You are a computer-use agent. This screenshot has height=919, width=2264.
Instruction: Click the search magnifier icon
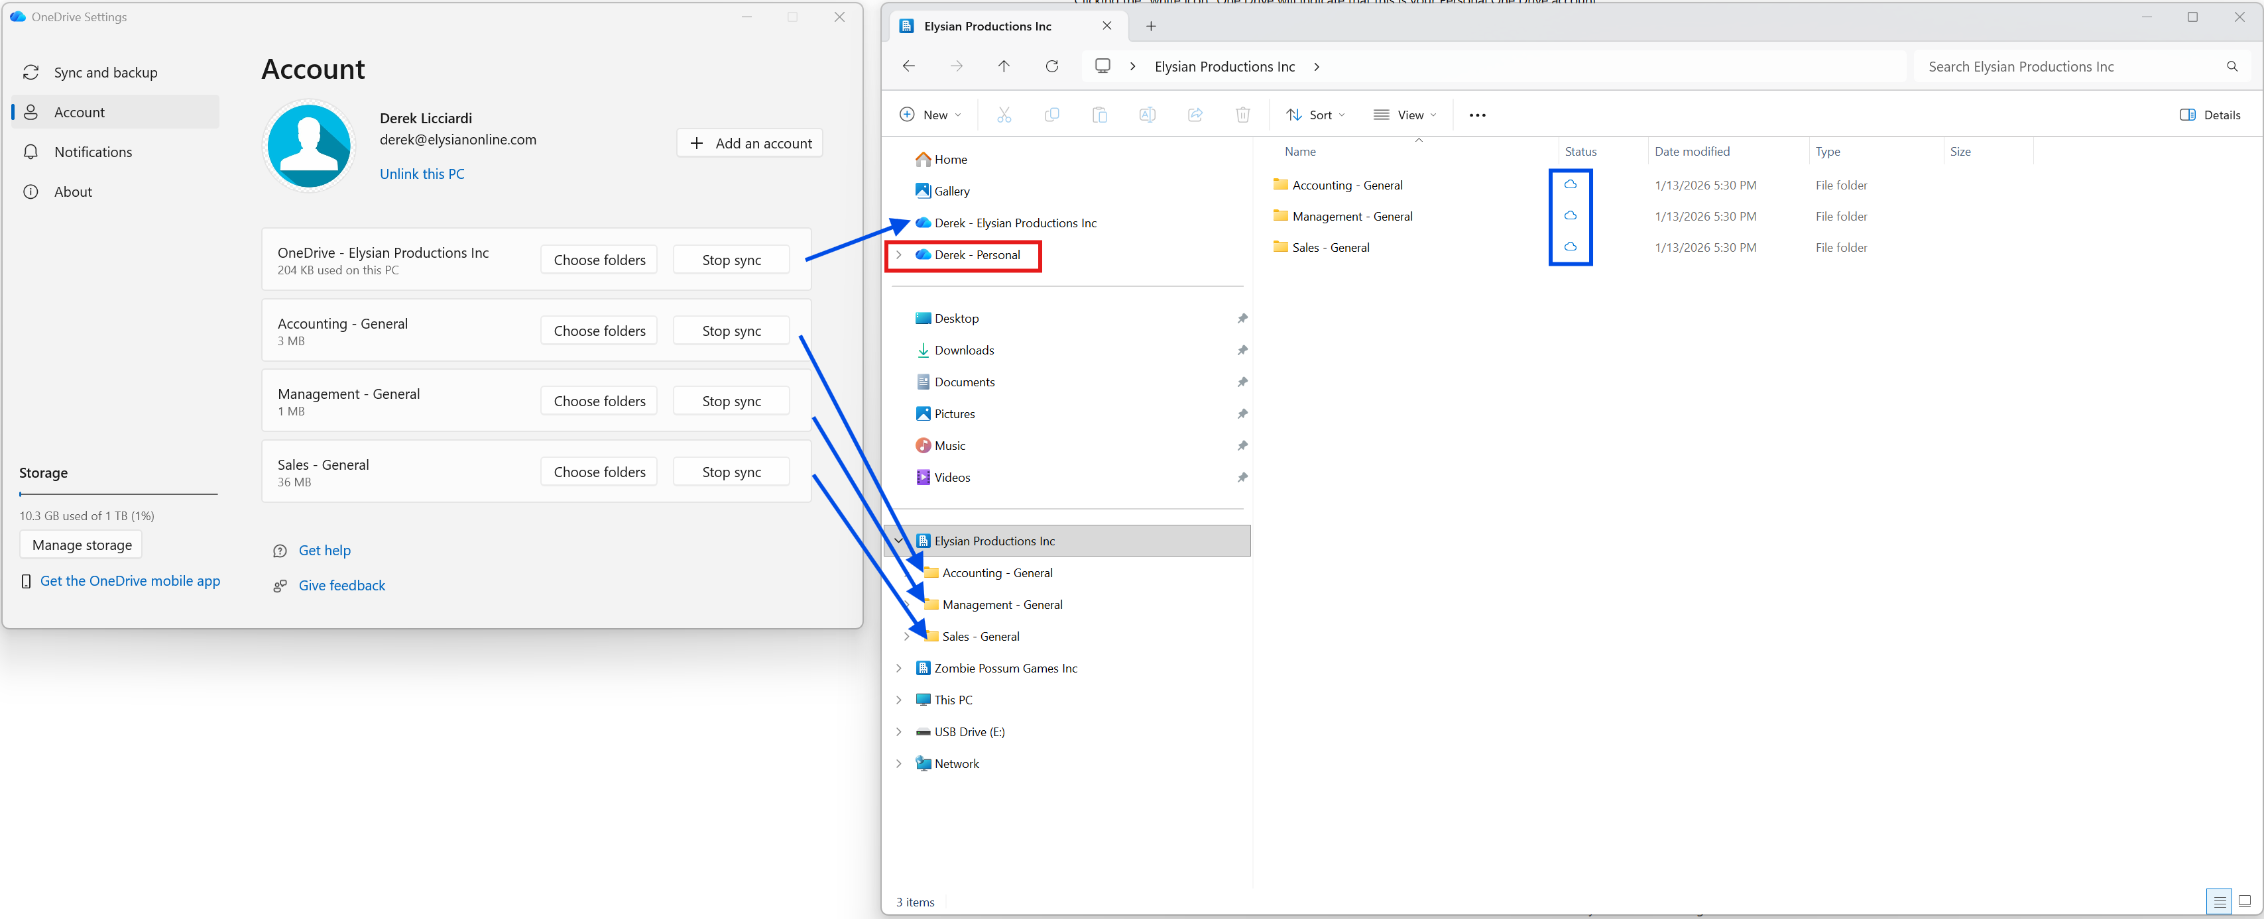pos(2232,67)
